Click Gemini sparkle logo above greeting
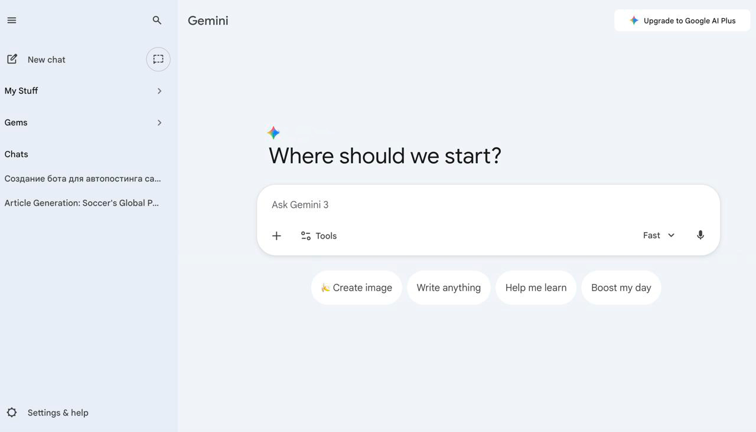756x432 pixels. (x=273, y=133)
